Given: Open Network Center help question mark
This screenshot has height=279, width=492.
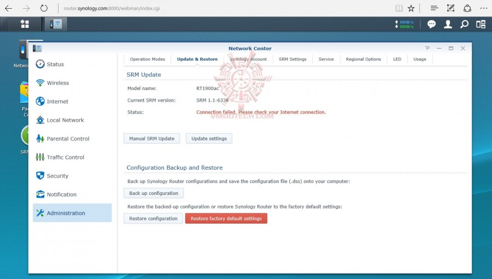Looking at the screenshot, I should (427, 48).
